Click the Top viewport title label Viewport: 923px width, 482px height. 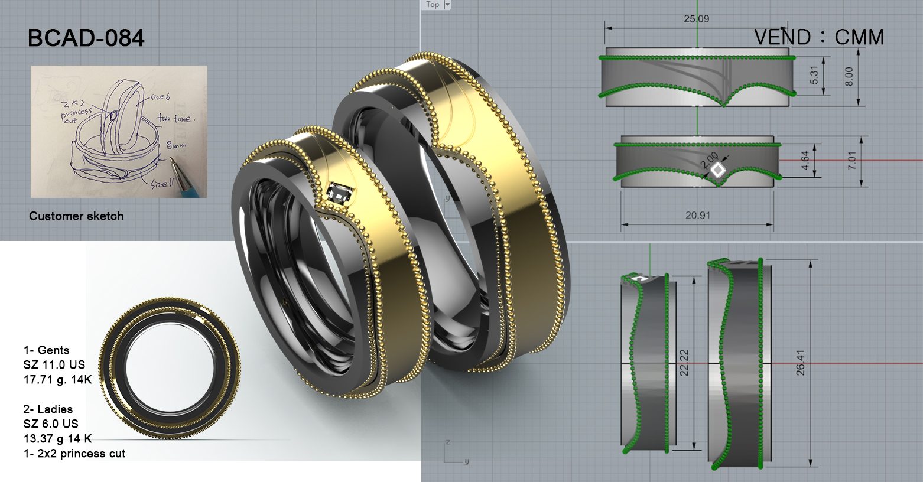[x=433, y=5]
